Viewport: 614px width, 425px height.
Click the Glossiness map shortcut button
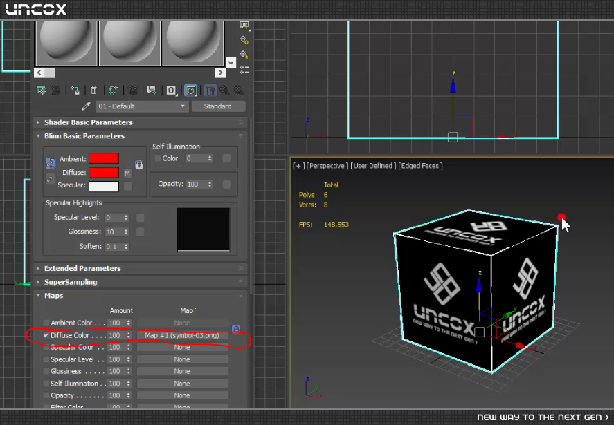141,232
